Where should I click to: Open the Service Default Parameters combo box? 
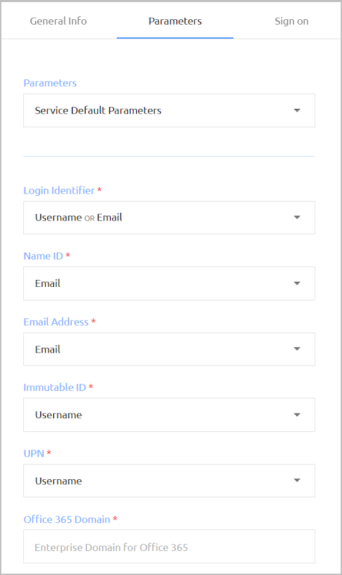[169, 110]
